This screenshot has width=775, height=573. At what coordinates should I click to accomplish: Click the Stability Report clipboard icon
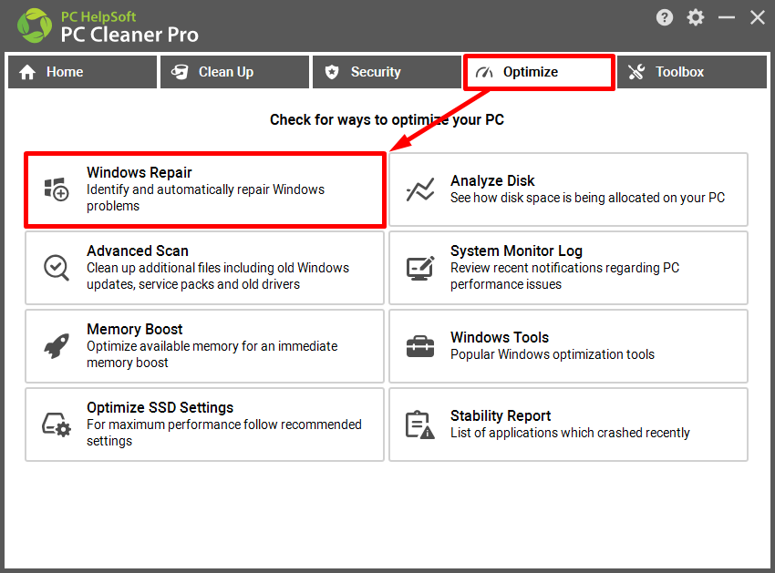click(x=420, y=425)
